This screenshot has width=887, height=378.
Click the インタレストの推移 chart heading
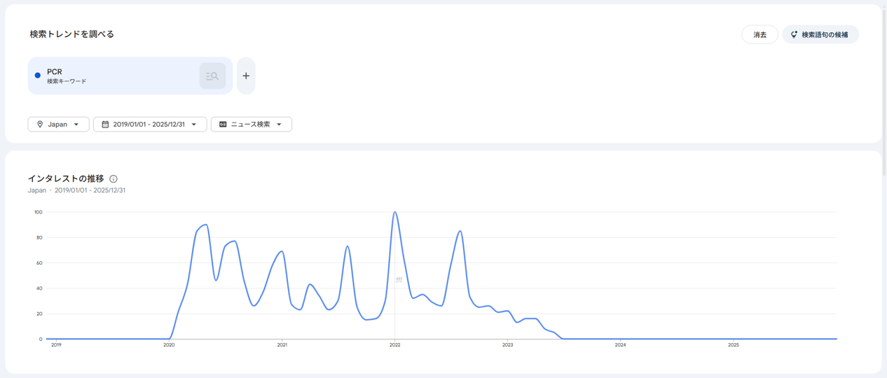(x=66, y=178)
